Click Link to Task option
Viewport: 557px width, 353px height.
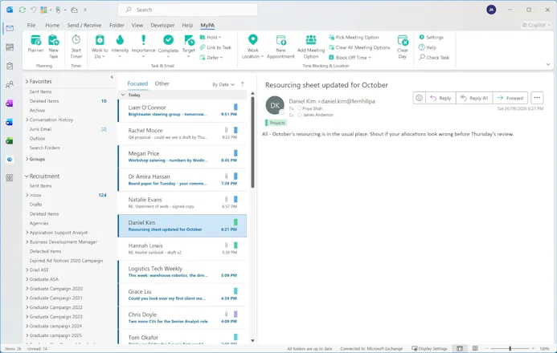pos(215,47)
